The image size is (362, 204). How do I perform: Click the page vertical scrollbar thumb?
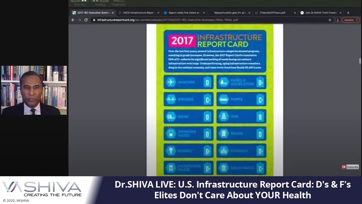point(360,61)
